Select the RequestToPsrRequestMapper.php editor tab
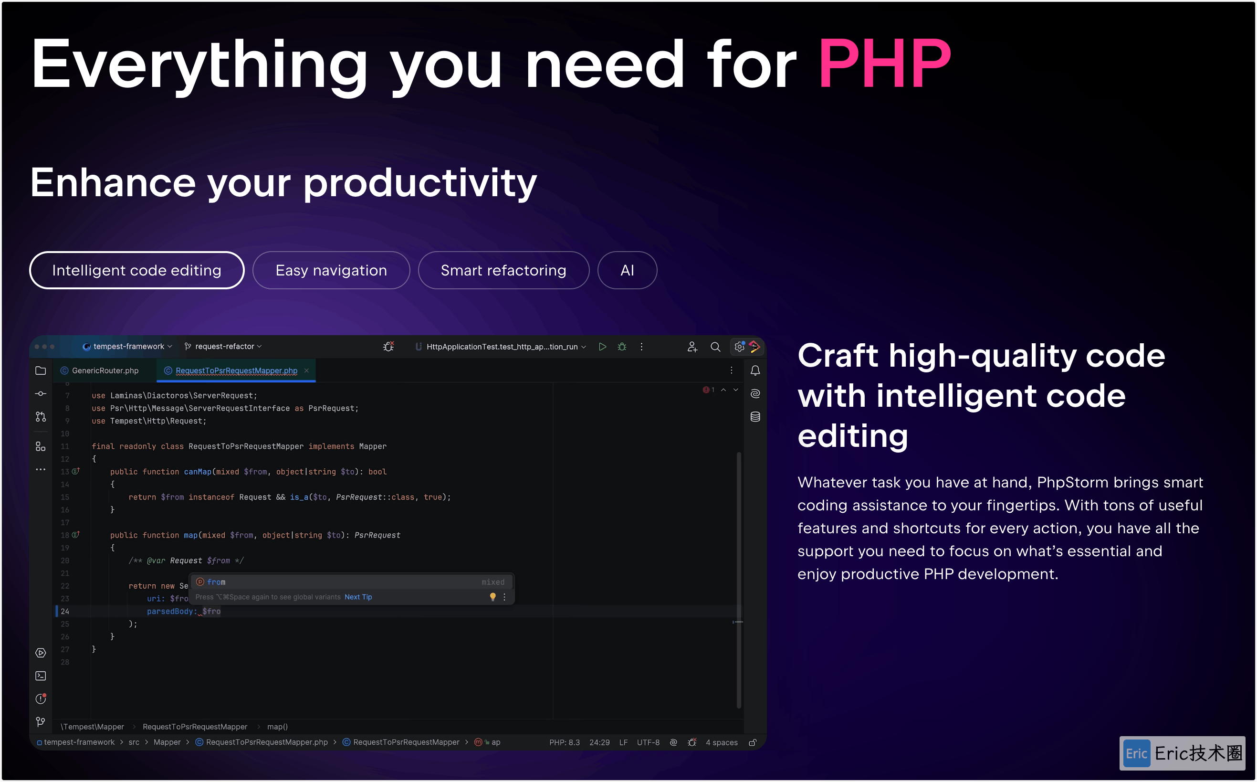Screen dimensions: 1257x782 (x=236, y=370)
